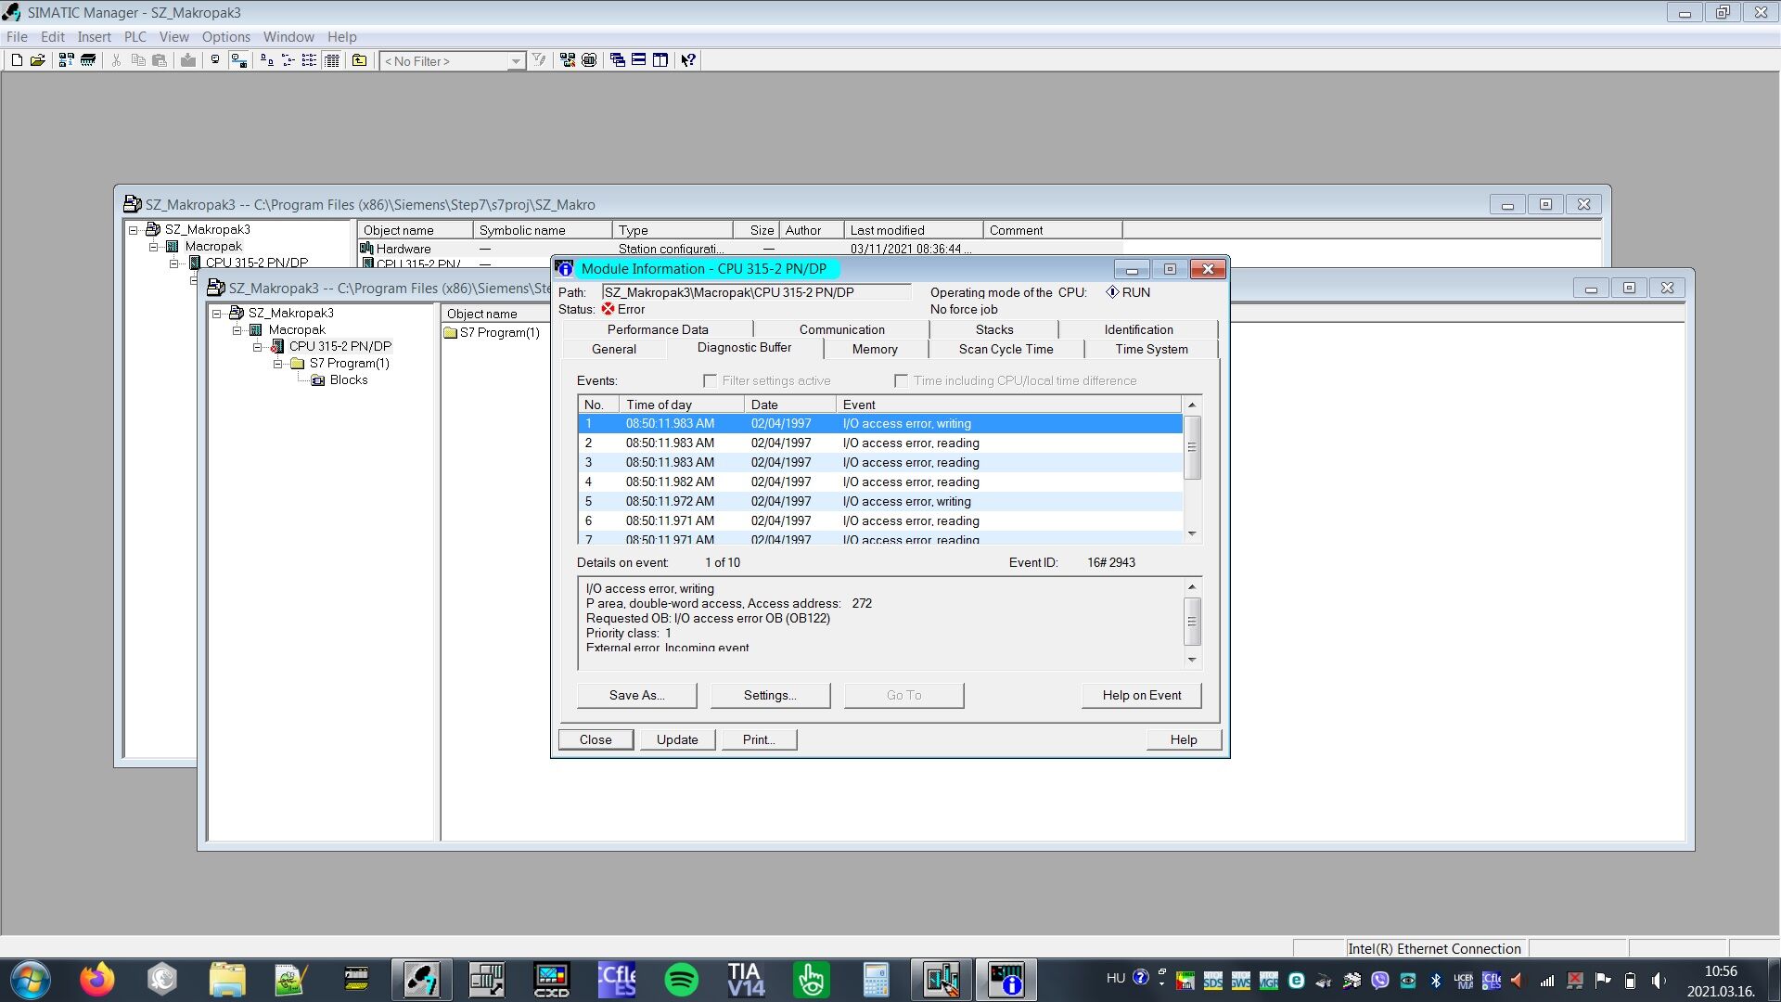Collapse CPU 315-2 PN/DP node in front window

coord(258,347)
